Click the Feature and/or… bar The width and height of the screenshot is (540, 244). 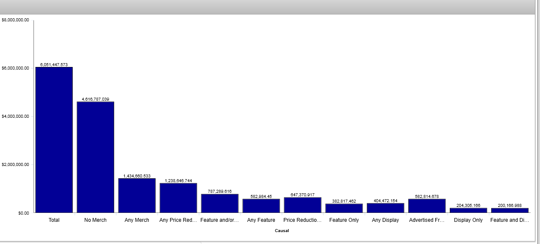click(x=220, y=203)
